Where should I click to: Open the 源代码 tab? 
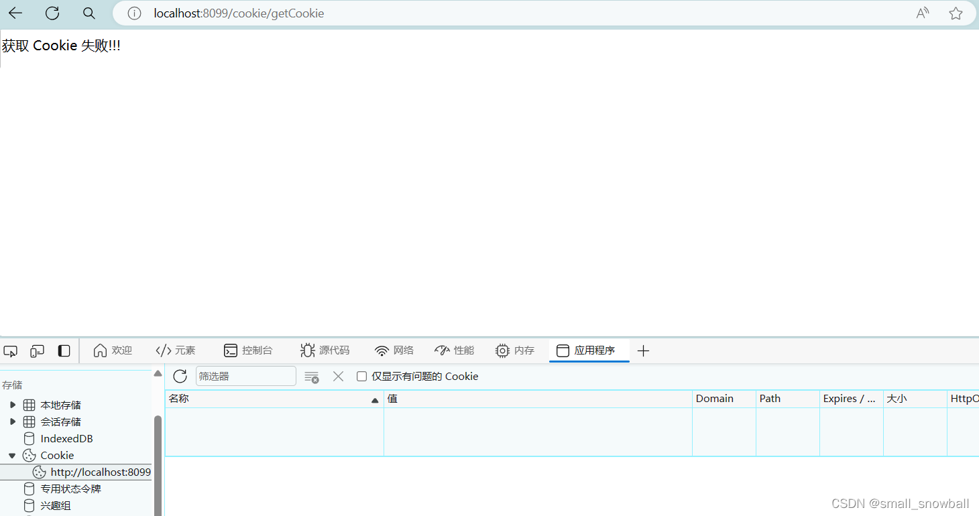coord(325,350)
